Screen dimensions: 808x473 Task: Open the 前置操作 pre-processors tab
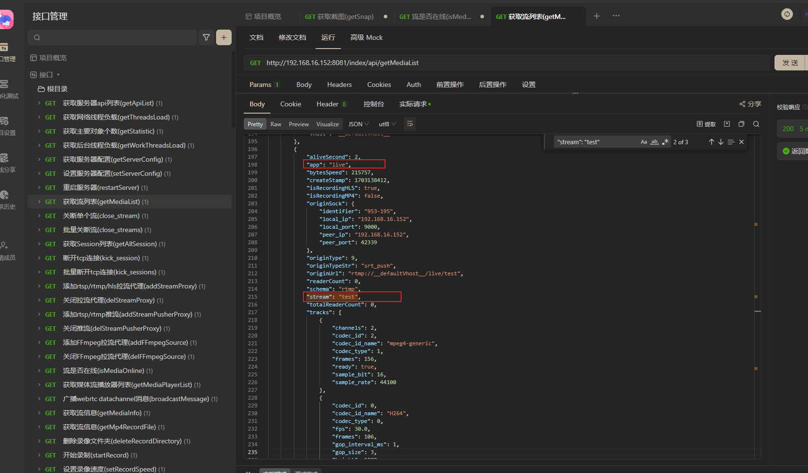coord(450,84)
